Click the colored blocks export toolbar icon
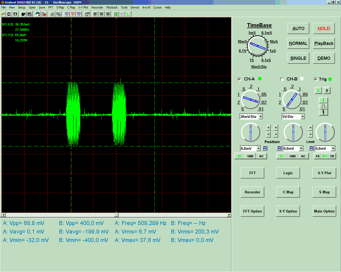 (38, 14)
